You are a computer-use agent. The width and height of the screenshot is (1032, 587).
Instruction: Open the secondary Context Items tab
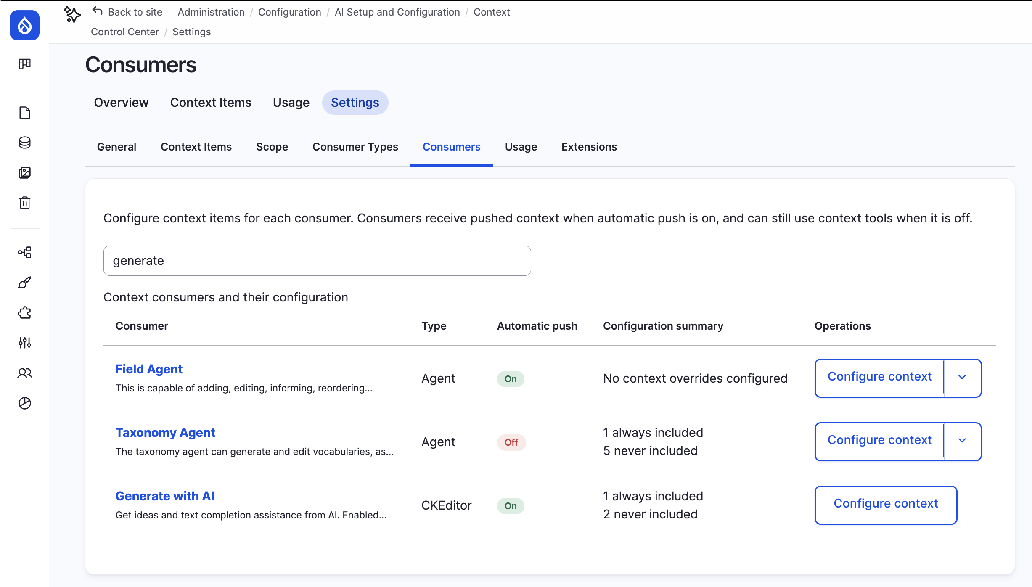(196, 147)
